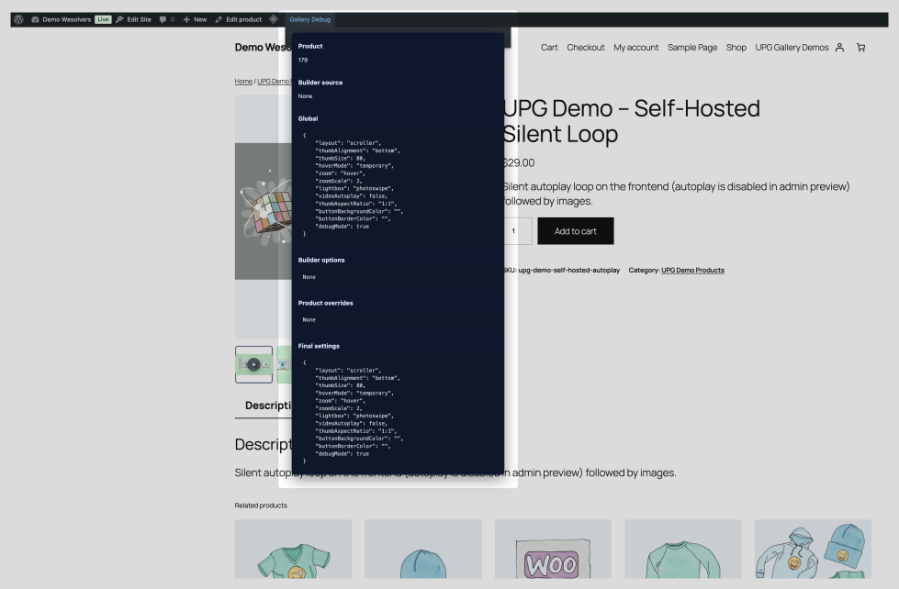
Task: Go to the Cart page link
Action: (x=549, y=48)
